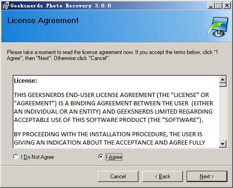Select the I Do Not Agree radio button

16,157
